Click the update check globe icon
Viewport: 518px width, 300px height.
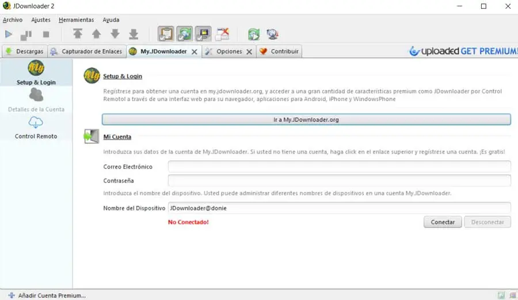(273, 34)
